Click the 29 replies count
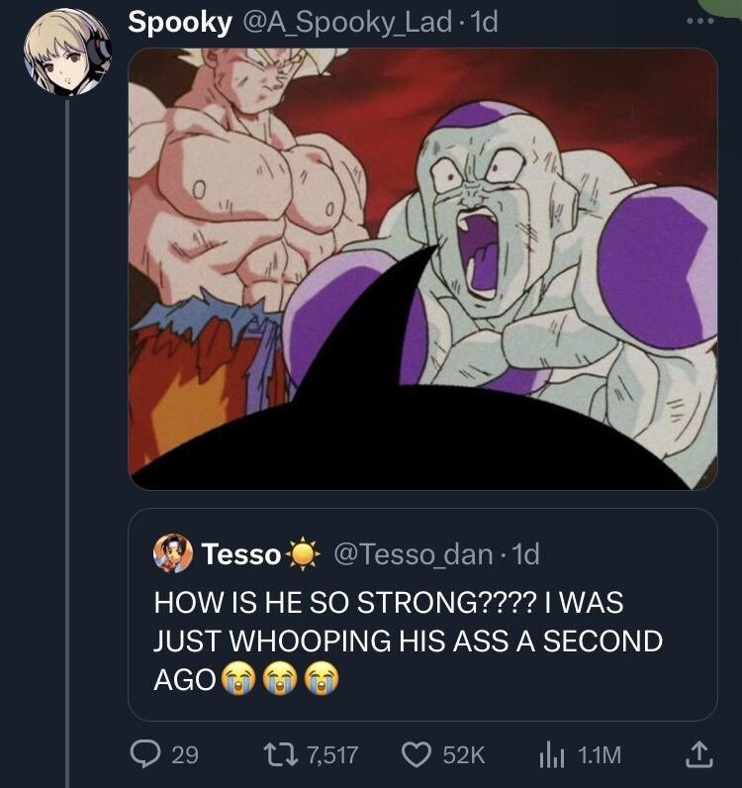Screen dimensions: 742x788 (185, 755)
